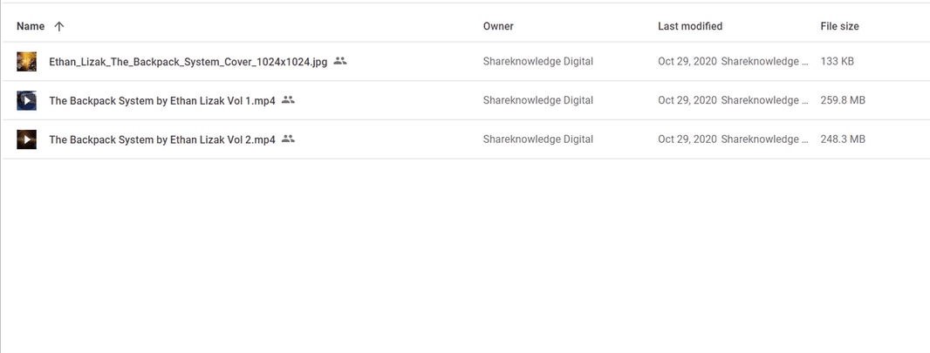Select The Backpack System Vol 2.mp4 file
This screenshot has width=930, height=353.
click(x=162, y=139)
